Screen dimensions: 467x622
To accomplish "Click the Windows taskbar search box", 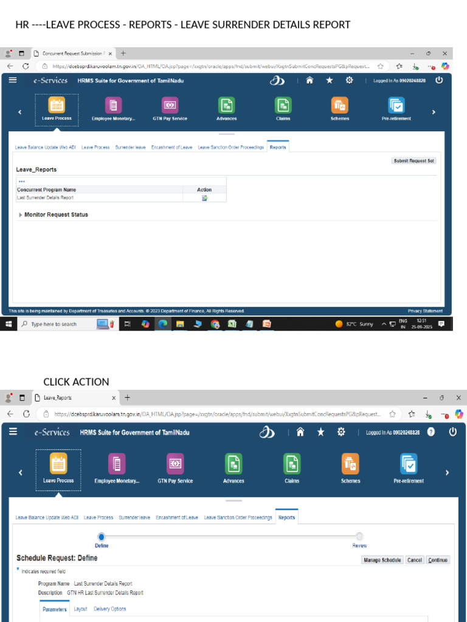I will pyautogui.click(x=67, y=324).
